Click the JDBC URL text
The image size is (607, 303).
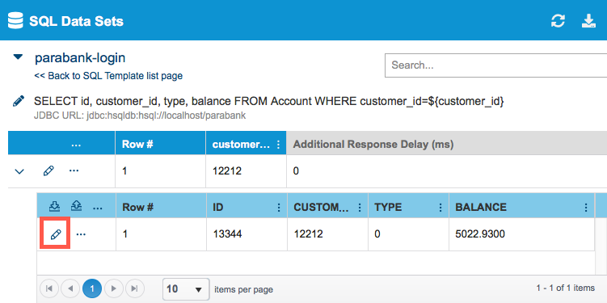point(140,116)
